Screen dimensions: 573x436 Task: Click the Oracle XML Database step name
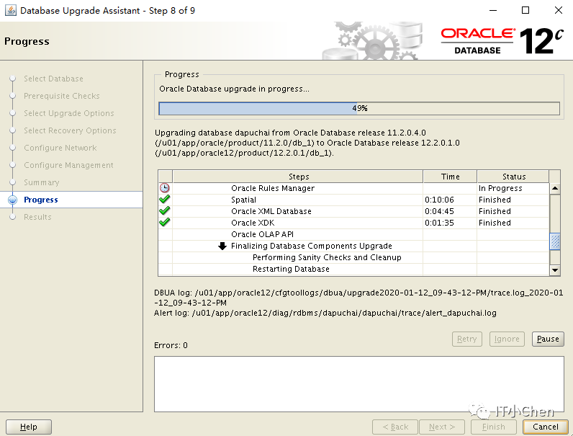pyautogui.click(x=271, y=211)
